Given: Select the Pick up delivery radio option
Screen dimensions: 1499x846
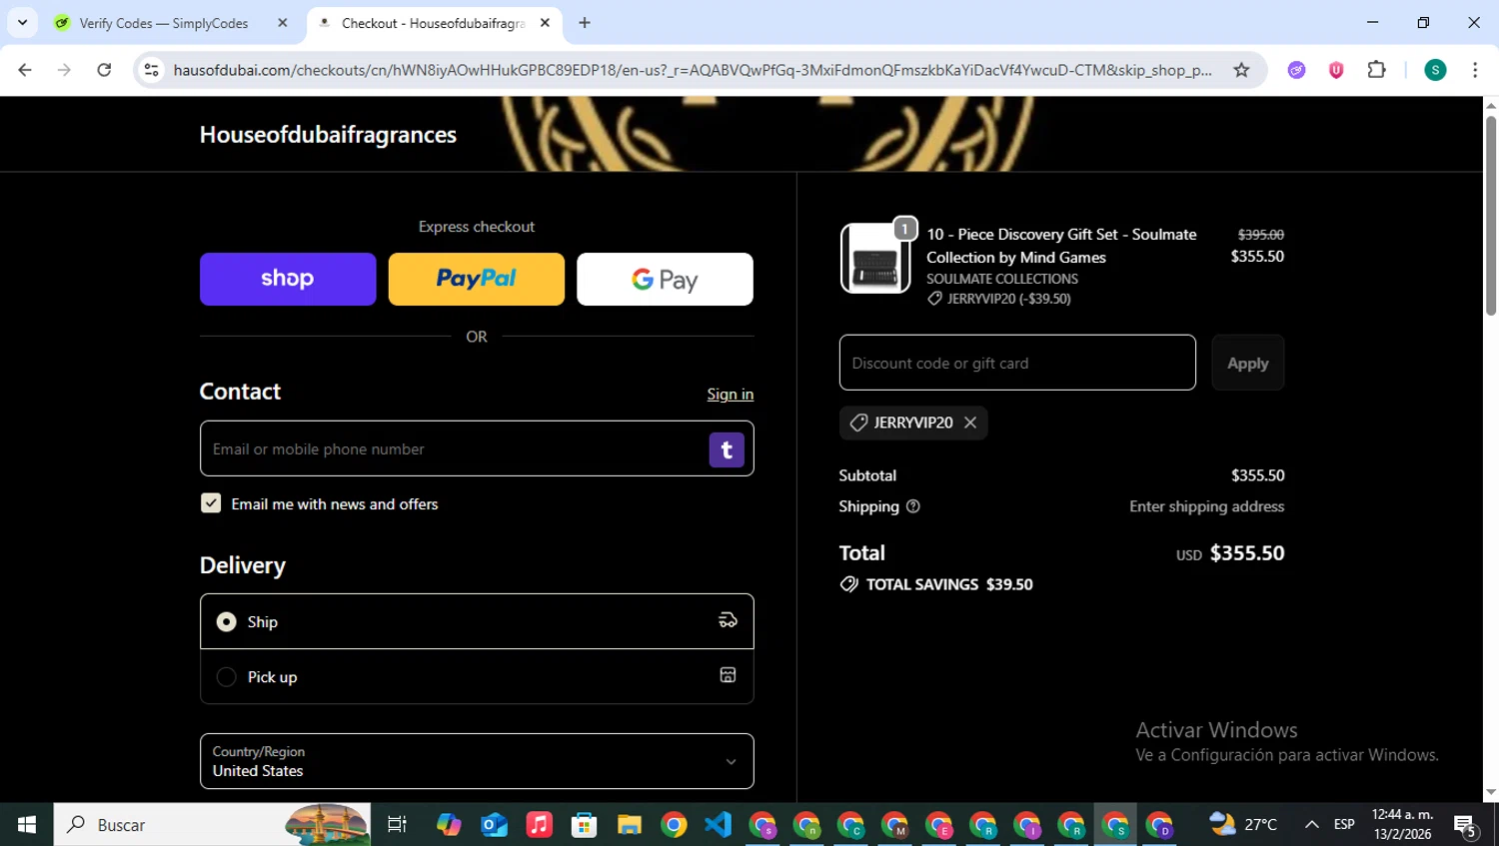Looking at the screenshot, I should point(227,677).
